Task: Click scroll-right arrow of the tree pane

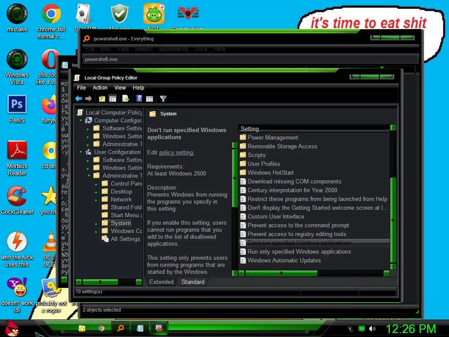Action: (x=139, y=282)
